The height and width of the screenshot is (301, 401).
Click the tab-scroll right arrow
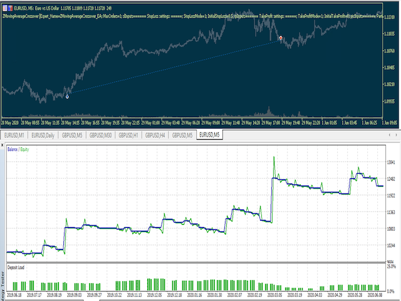(397, 135)
